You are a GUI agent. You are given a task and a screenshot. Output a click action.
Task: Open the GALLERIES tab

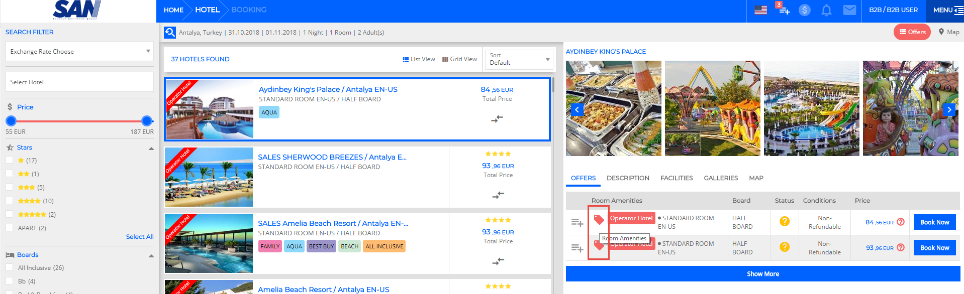pyautogui.click(x=721, y=178)
